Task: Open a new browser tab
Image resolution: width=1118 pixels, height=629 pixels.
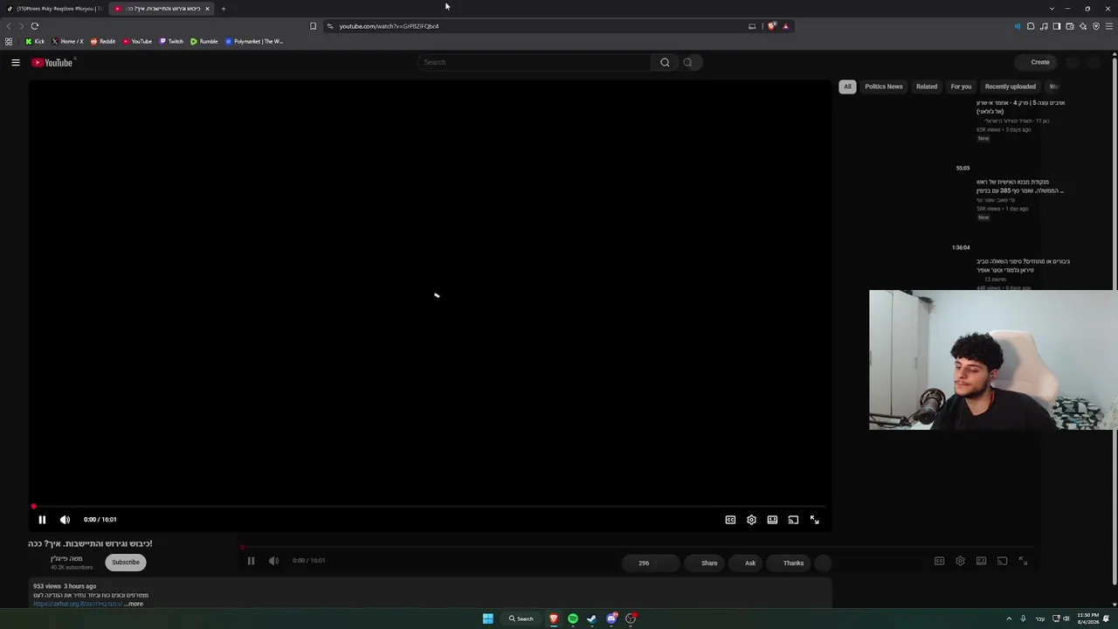Action: pyautogui.click(x=224, y=9)
